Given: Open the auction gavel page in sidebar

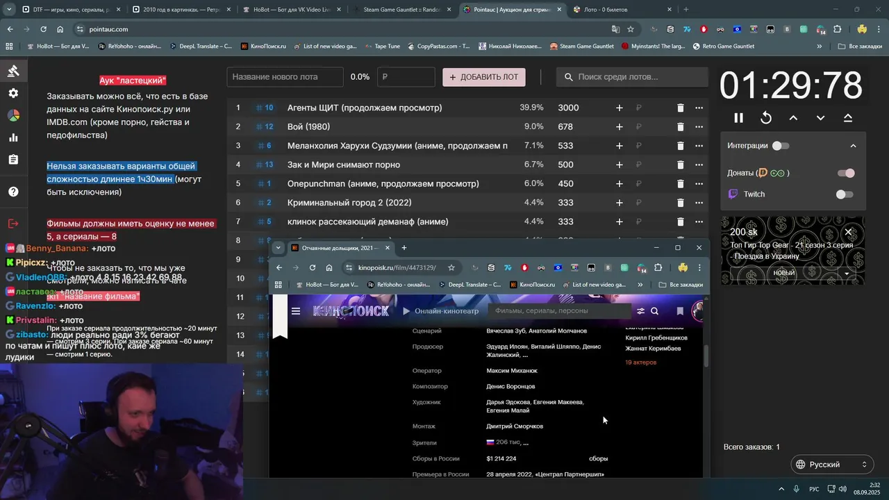Looking at the screenshot, I should [13, 71].
